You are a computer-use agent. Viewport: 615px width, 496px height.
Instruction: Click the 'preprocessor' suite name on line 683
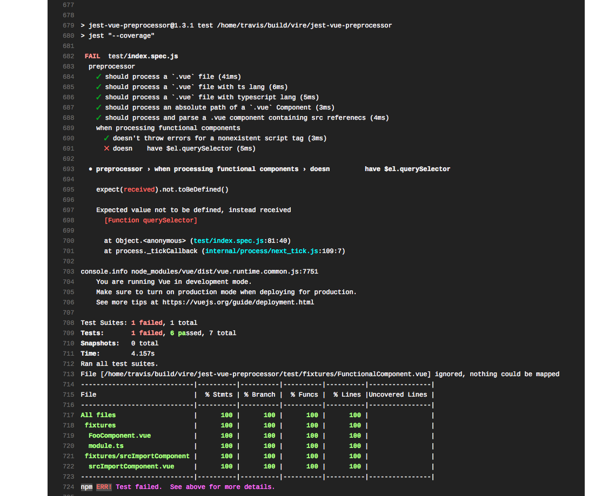point(112,66)
